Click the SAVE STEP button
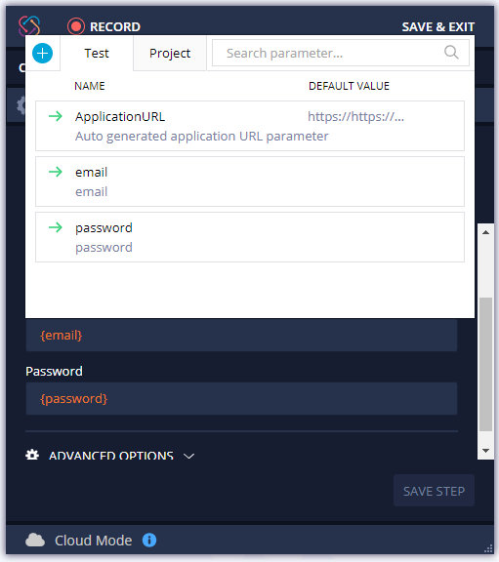 pyautogui.click(x=434, y=491)
